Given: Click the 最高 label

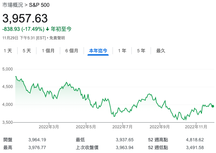Looking at the screenshot, I should [x=8, y=147].
